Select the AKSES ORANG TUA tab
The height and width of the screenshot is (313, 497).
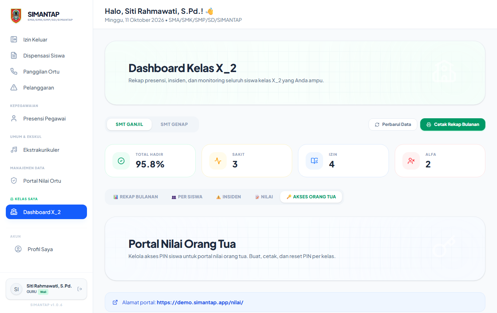[x=311, y=197]
